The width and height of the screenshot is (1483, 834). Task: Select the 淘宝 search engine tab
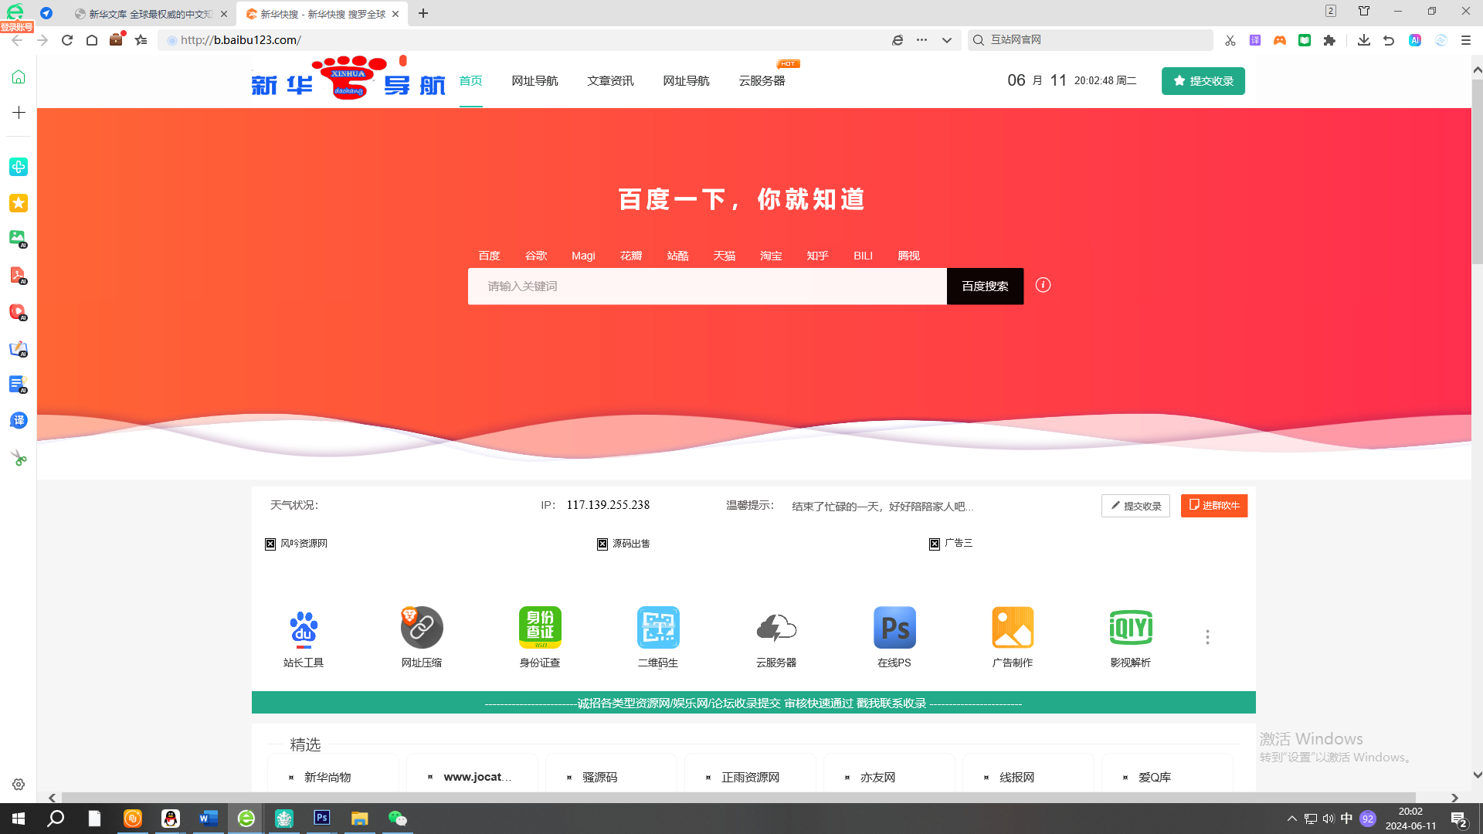pos(771,256)
